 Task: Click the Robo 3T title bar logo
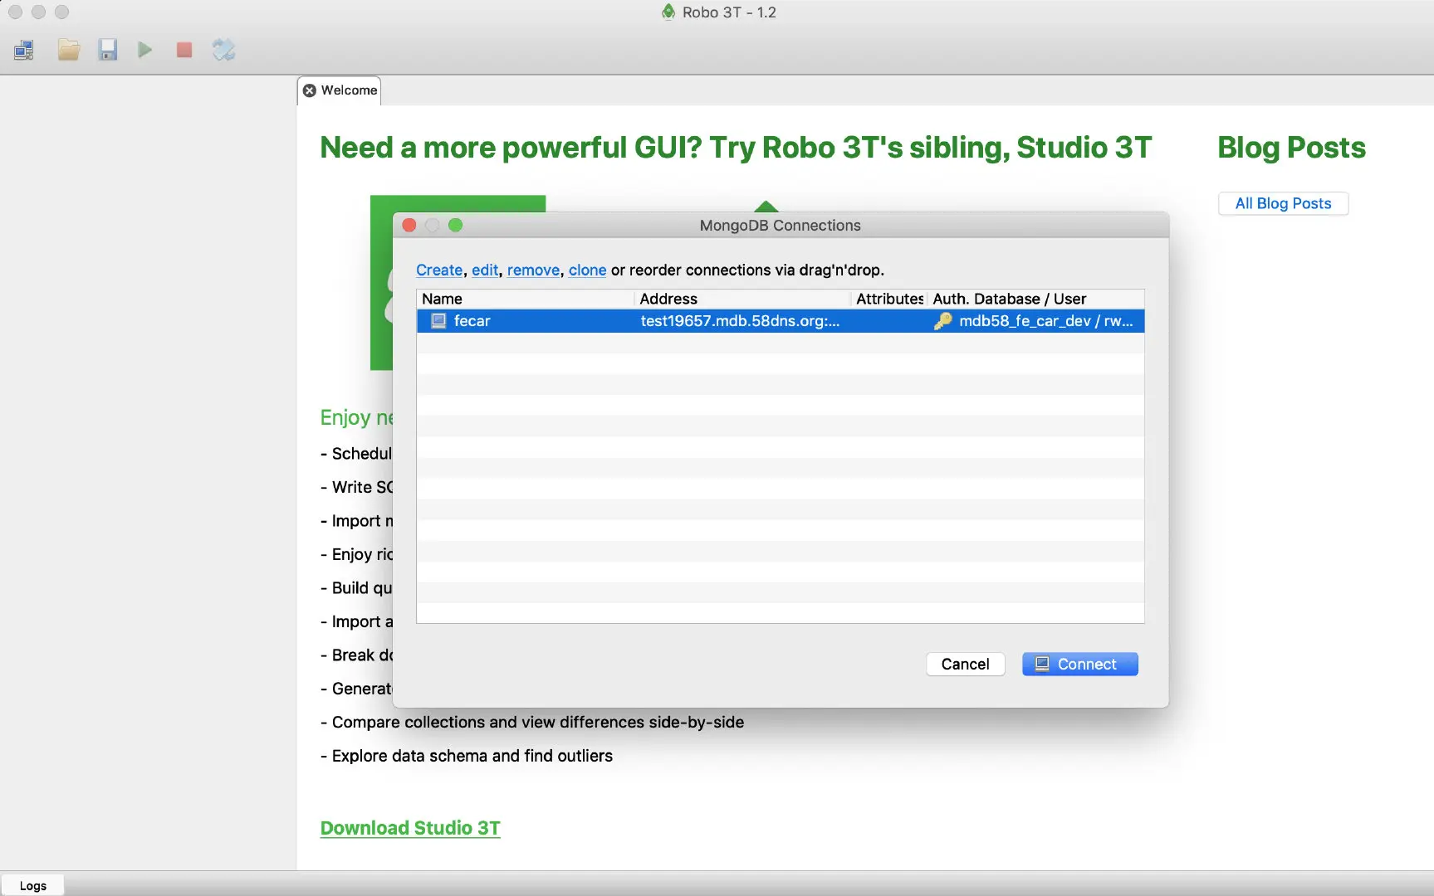[668, 12]
